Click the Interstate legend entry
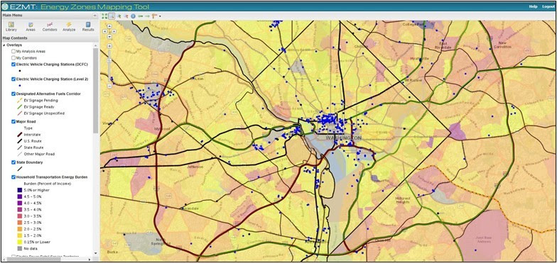 coord(29,135)
